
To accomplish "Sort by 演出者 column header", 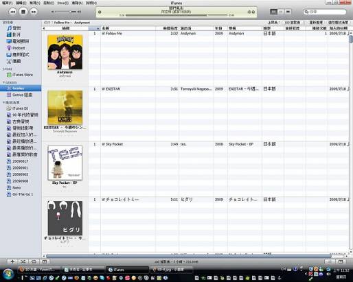I will tap(196, 28).
